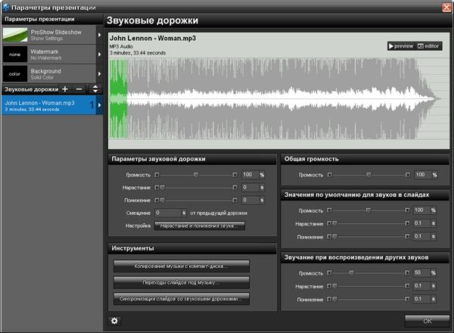Expand the Background section arrow
The height and width of the screenshot is (333, 454).
(x=98, y=74)
